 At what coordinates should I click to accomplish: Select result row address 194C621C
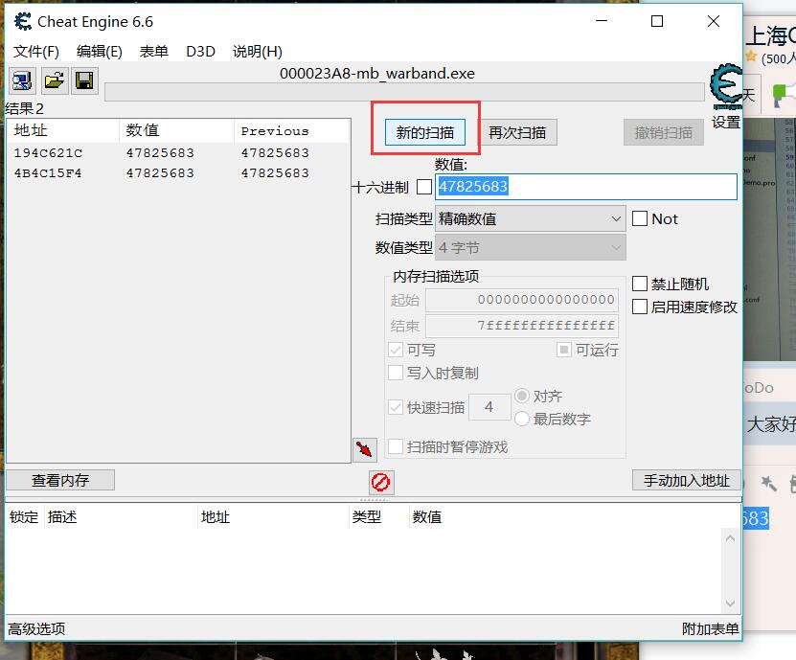tap(177, 153)
